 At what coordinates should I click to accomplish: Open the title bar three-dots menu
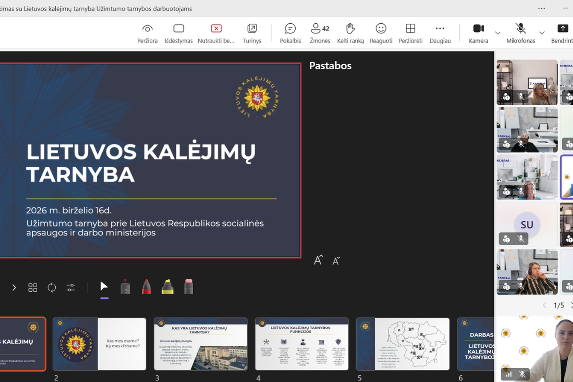[541, 9]
